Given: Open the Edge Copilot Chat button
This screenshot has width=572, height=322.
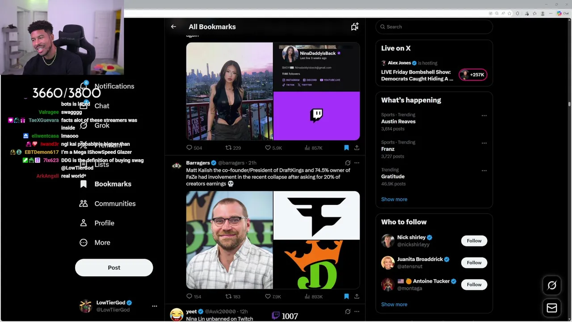Looking at the screenshot, I should click(x=562, y=13).
